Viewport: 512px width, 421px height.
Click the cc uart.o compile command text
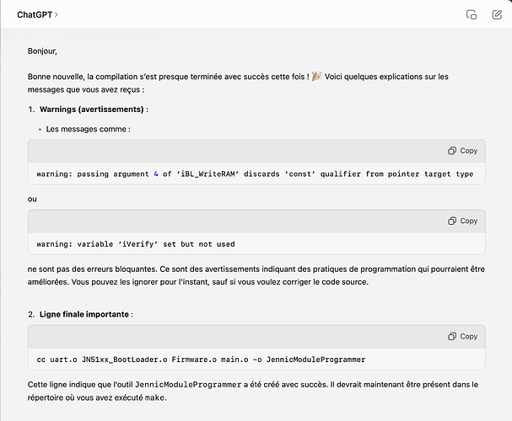[x=201, y=360]
